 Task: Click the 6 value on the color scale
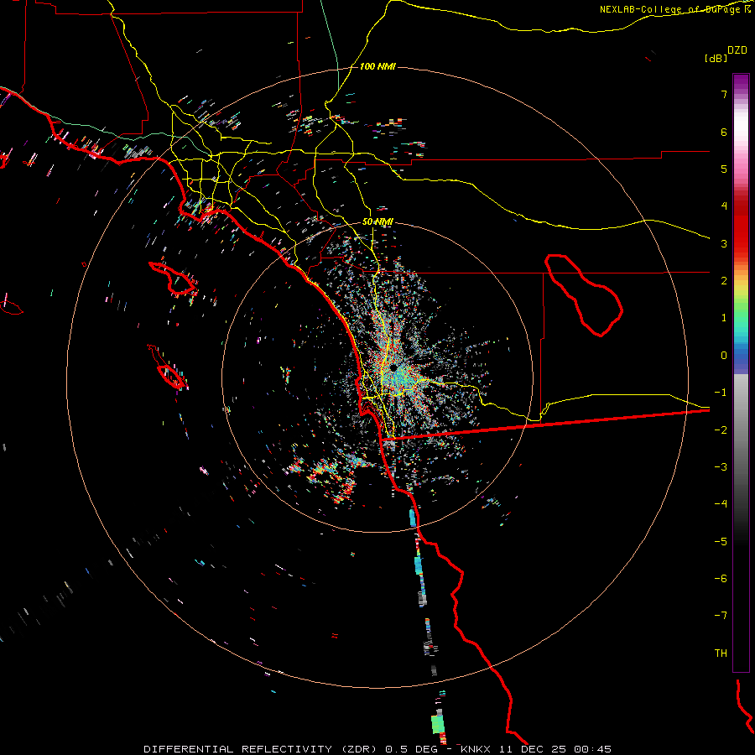(x=724, y=132)
